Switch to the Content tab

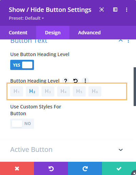(x=18, y=33)
